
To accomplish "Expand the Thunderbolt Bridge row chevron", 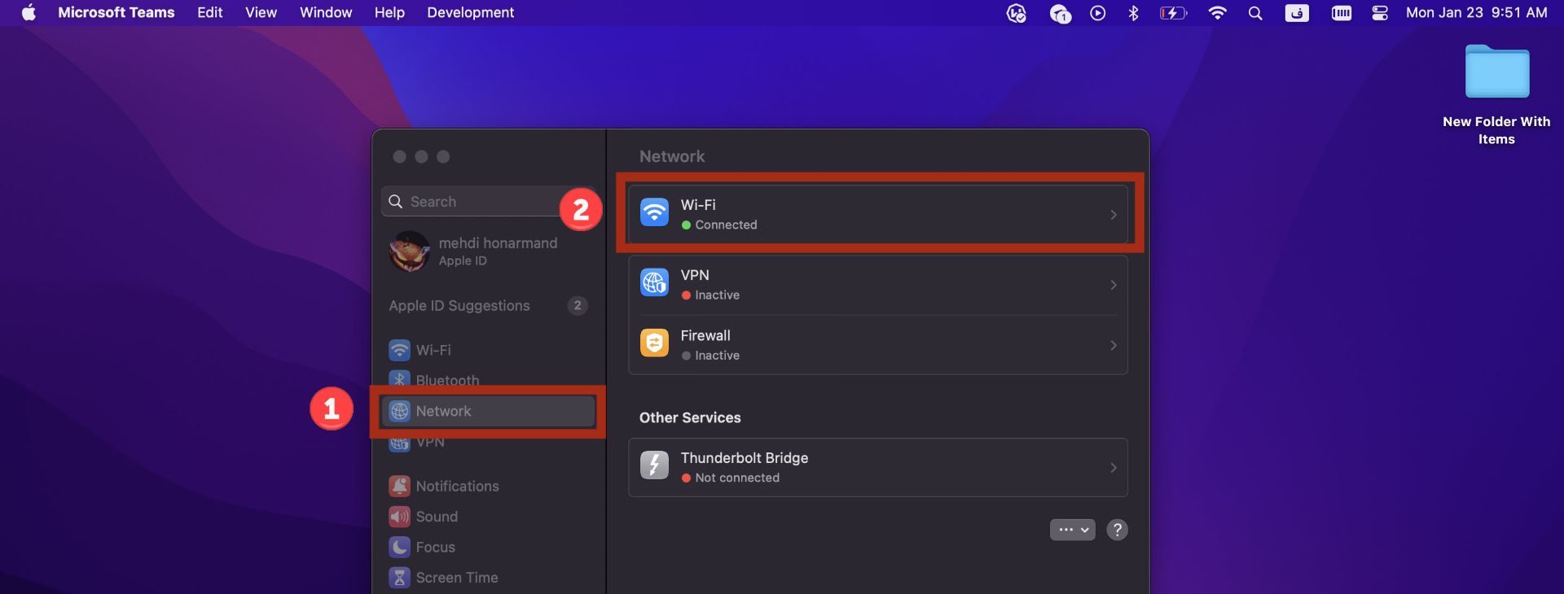I will coord(1114,468).
